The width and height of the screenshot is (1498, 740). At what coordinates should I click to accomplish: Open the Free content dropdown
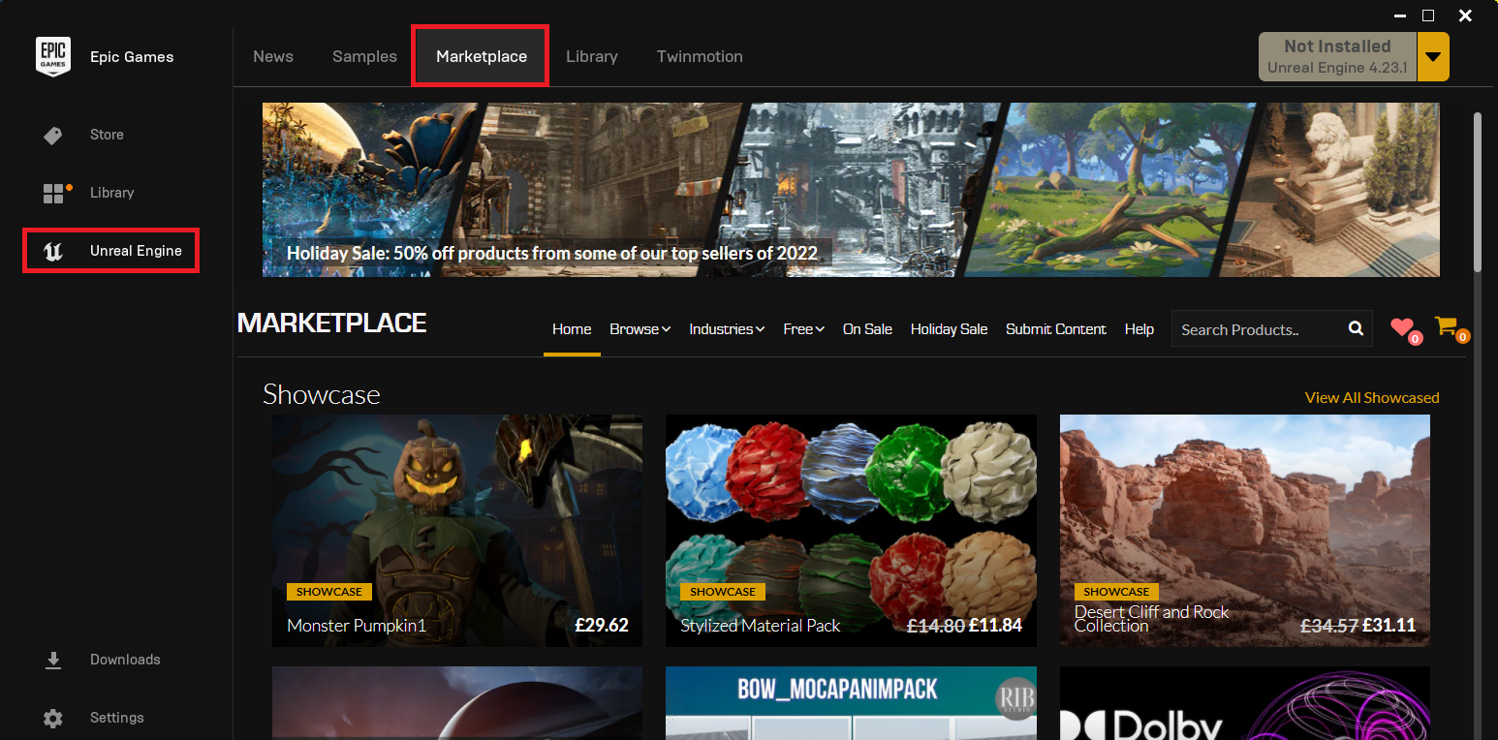coord(802,329)
